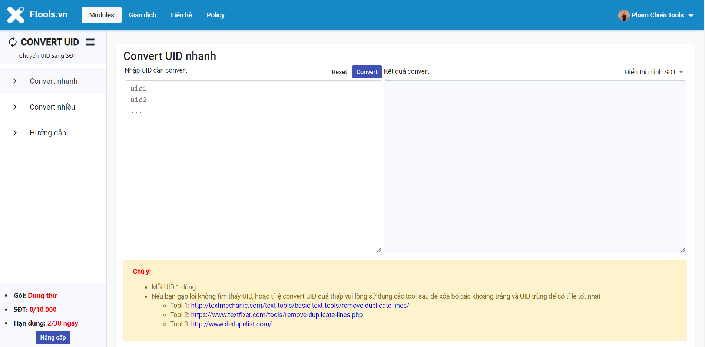This screenshot has height=347, width=705.
Task: Click in the Kết quả convert result area
Action: [535, 166]
